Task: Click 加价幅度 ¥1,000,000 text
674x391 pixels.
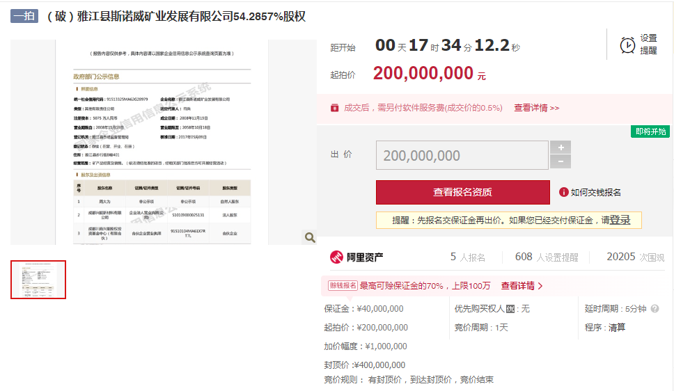Action: coord(366,346)
